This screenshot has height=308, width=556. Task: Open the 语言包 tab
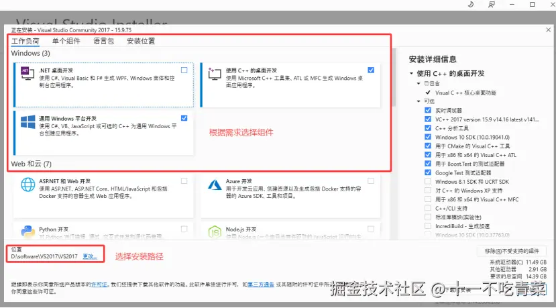click(103, 41)
